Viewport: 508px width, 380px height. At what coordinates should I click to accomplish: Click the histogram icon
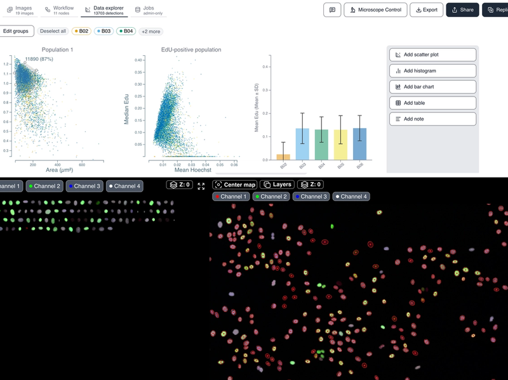398,70
